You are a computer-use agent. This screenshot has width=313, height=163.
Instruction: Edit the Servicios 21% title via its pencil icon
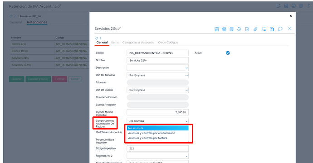119,28
